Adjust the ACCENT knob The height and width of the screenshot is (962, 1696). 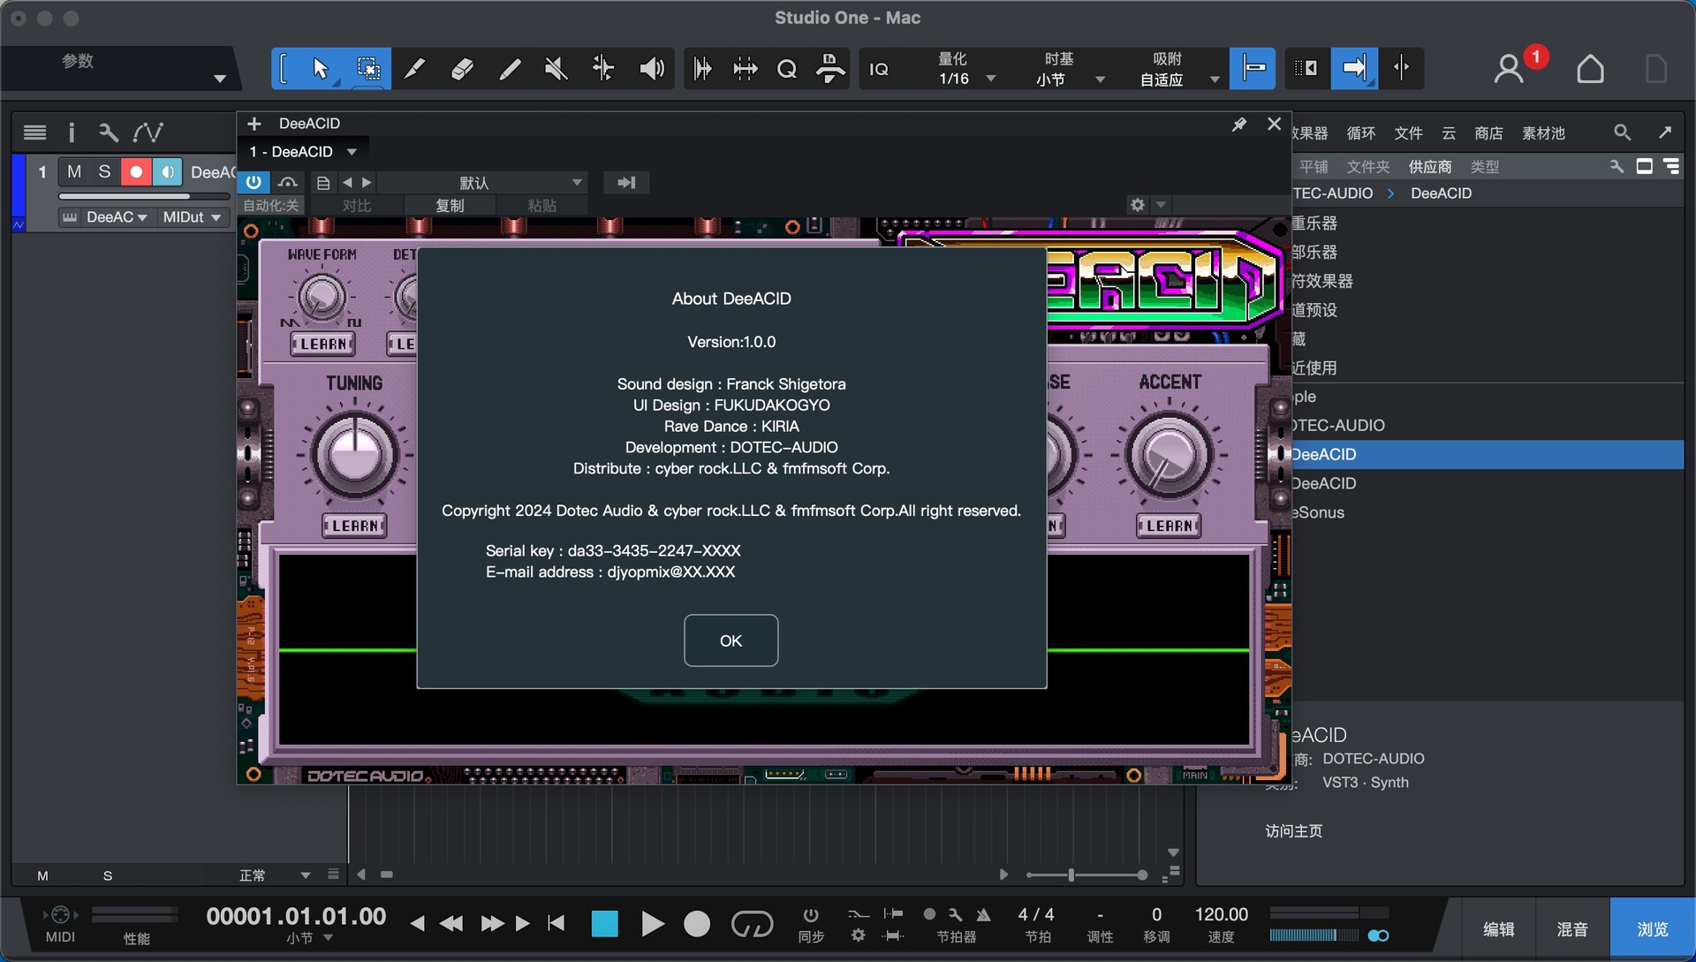click(1168, 454)
